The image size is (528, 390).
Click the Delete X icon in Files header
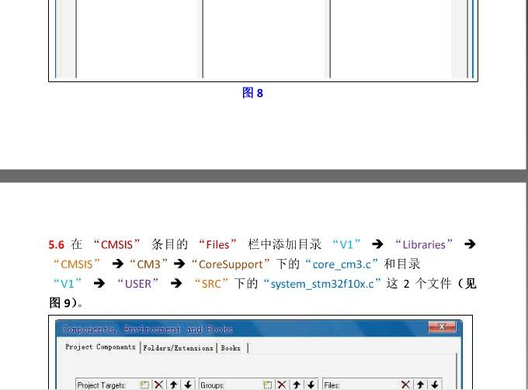pos(405,385)
